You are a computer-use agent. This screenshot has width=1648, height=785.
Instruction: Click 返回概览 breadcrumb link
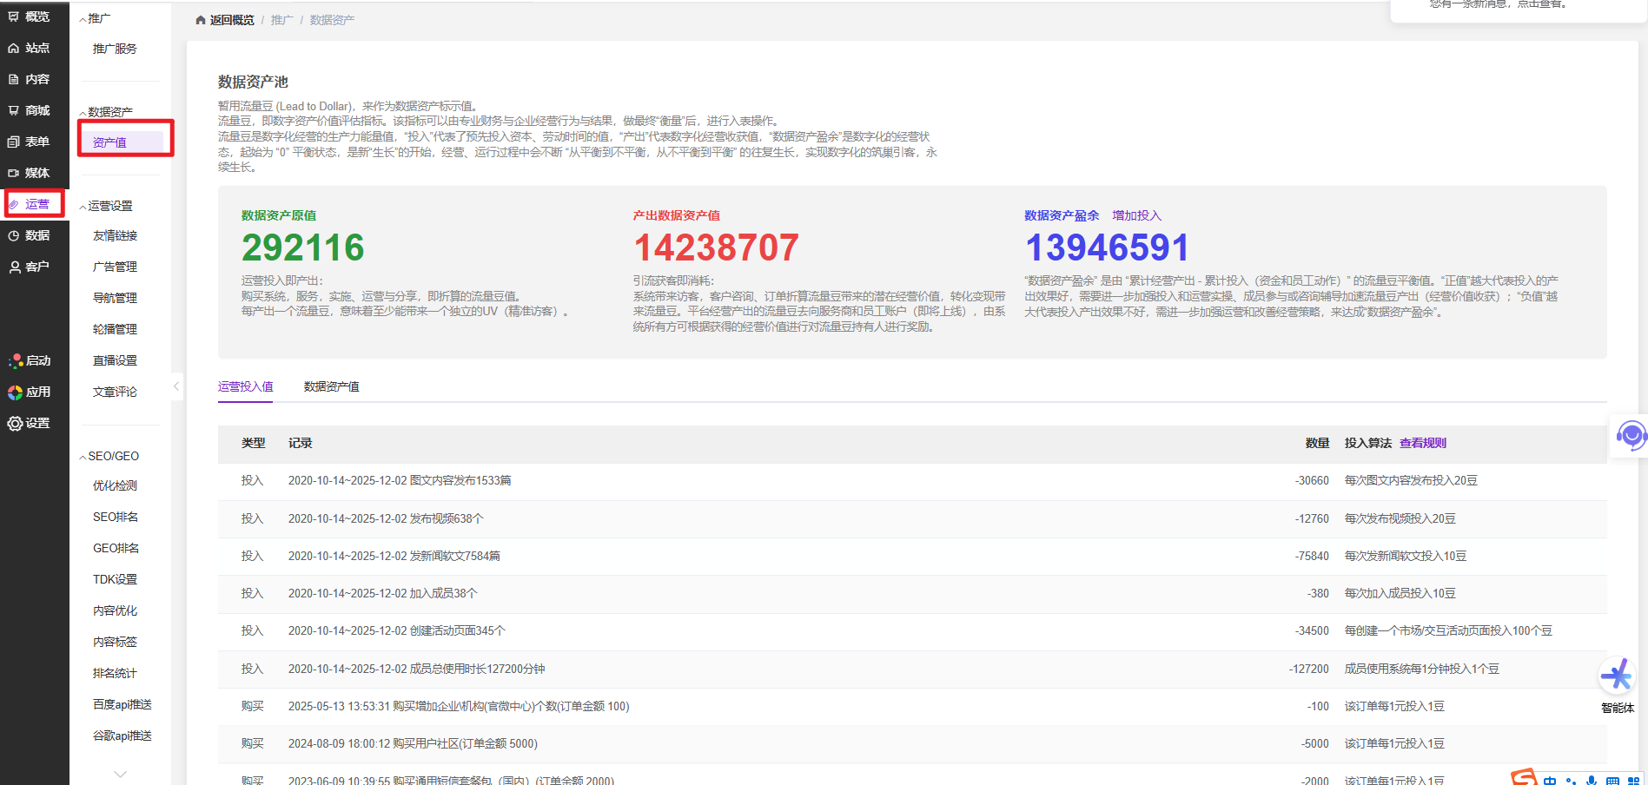[231, 20]
